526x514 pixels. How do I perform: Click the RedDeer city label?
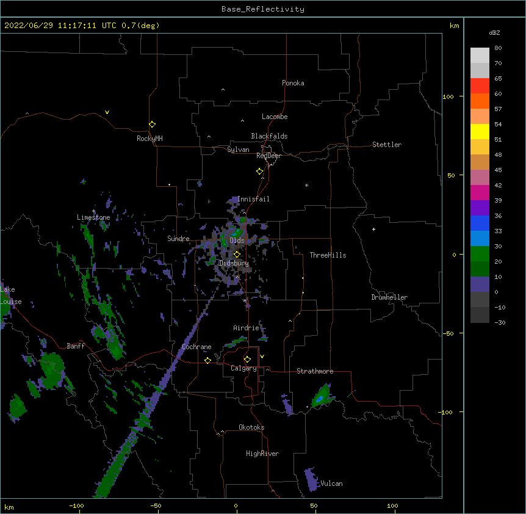[x=268, y=156]
